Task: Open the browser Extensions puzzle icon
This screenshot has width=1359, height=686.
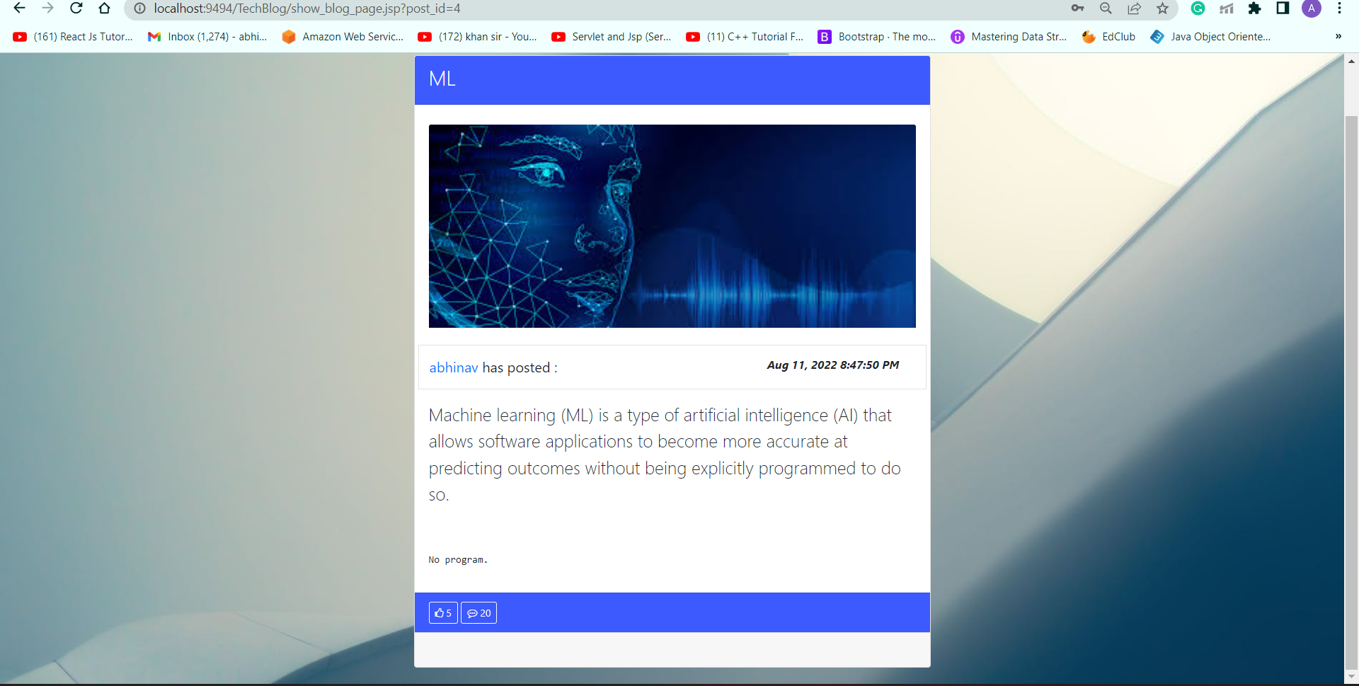Action: coord(1256,9)
